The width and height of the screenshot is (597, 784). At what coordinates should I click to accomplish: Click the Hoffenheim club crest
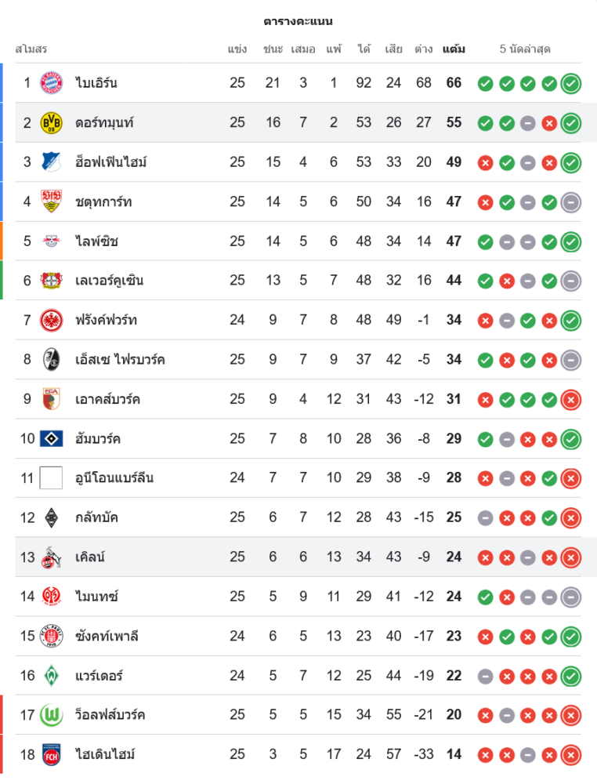click(x=51, y=162)
